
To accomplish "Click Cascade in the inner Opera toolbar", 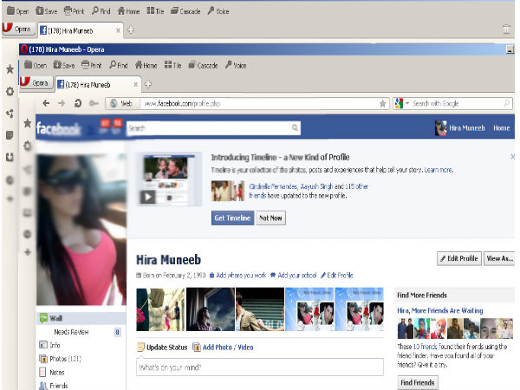I will pos(204,65).
